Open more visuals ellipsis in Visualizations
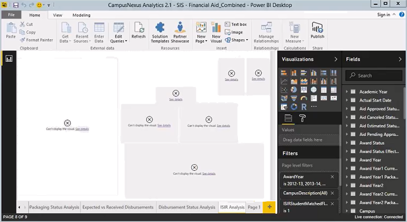Image resolution: width=407 pixels, height=222 pixels. point(313,106)
